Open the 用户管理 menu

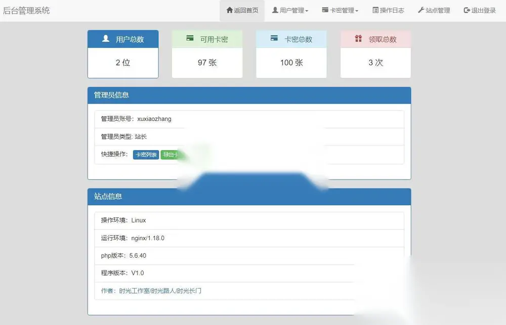290,10
